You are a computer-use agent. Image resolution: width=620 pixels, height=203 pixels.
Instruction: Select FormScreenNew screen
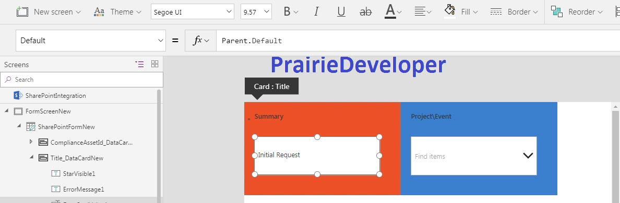[48, 111]
